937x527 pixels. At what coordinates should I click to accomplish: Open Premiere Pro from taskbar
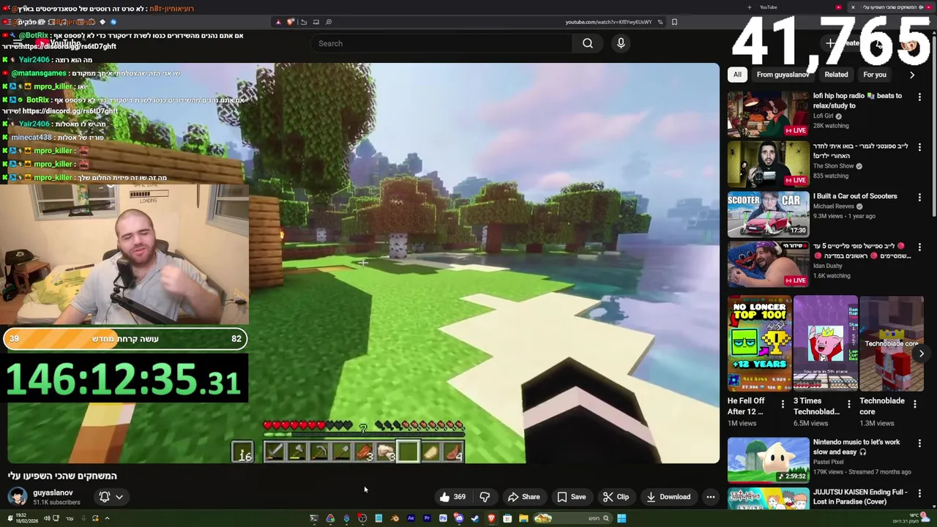click(x=427, y=518)
